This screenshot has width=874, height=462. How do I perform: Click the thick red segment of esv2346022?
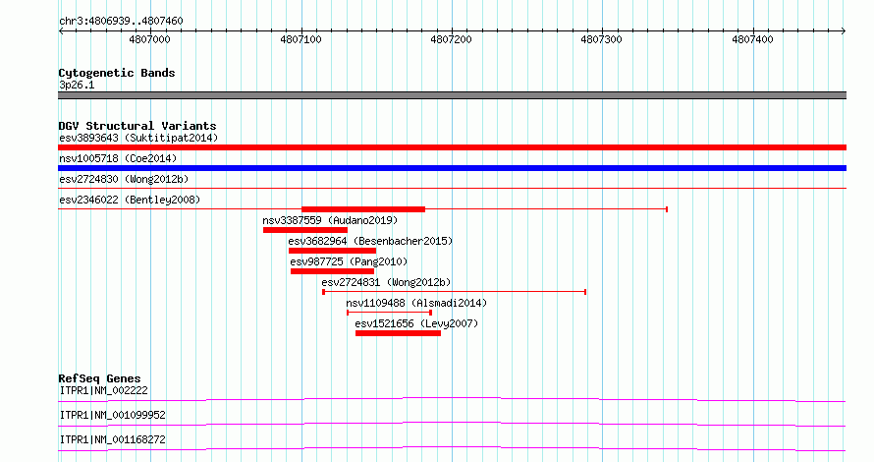coord(363,209)
